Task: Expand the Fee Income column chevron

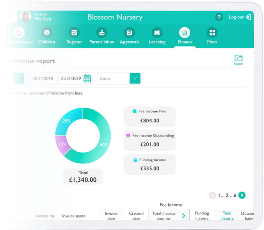Action: tap(184, 216)
